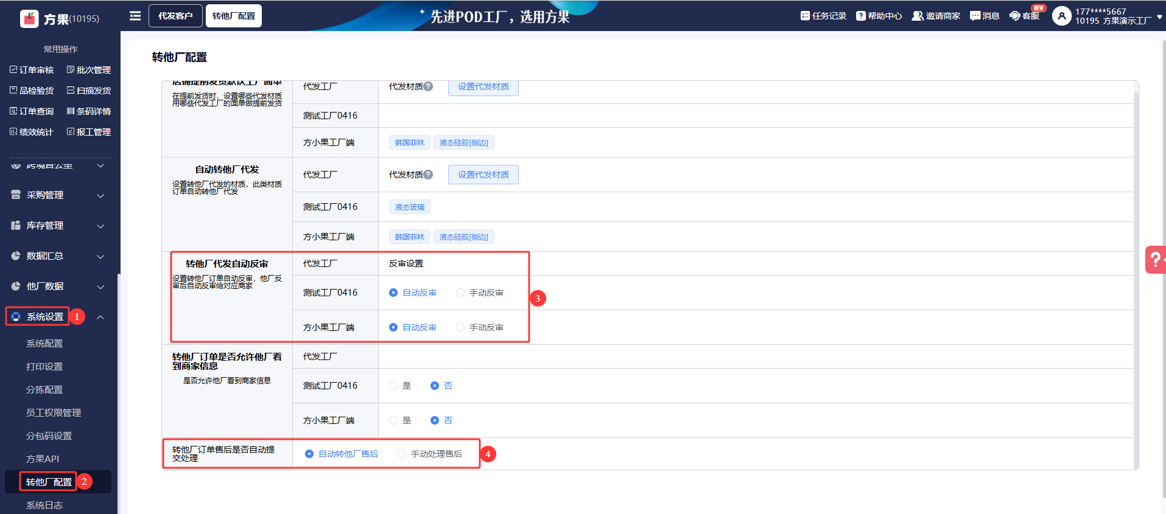Click 设置代发材质 under 自动转他厂代发

point(483,175)
